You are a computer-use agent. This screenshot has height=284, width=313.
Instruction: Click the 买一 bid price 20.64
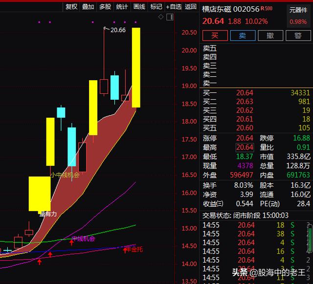point(245,92)
